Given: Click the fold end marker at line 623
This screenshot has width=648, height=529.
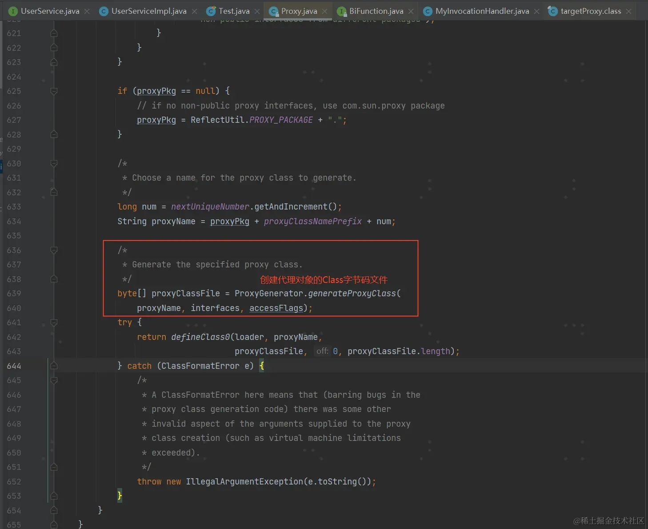Looking at the screenshot, I should coord(54,62).
